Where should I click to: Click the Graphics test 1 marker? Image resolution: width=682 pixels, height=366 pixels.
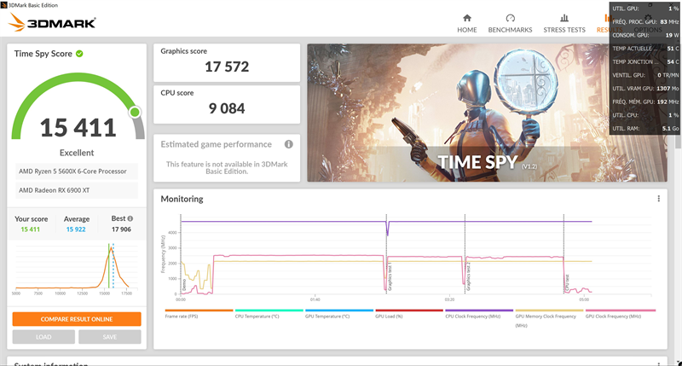coord(390,276)
